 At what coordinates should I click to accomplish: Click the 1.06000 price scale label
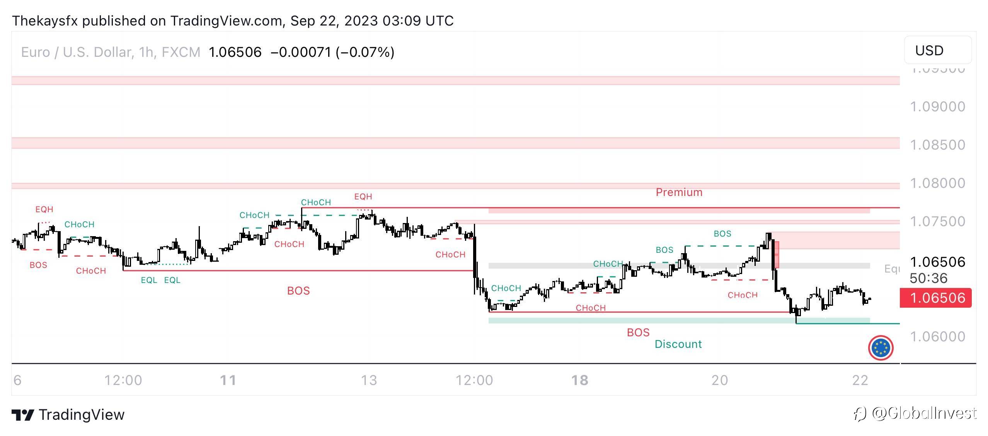937,337
